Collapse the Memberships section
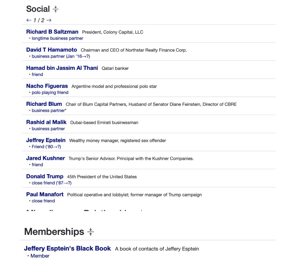This screenshot has width=282, height=264. point(91,232)
